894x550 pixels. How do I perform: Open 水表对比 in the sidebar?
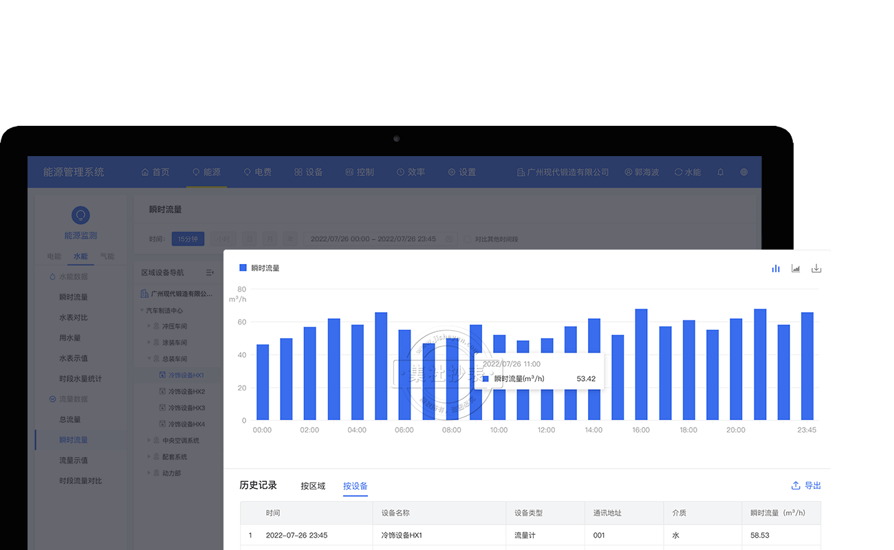click(x=74, y=318)
